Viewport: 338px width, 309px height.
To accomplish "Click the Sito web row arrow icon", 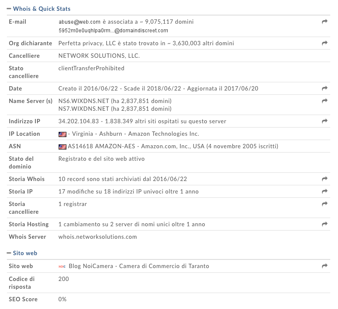I will pos(325,266).
